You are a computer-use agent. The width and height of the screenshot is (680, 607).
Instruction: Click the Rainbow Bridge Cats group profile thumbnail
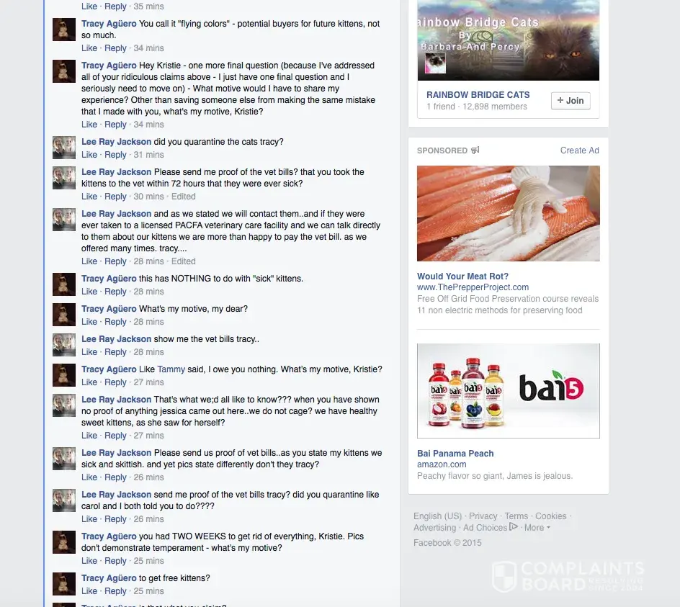[x=435, y=63]
